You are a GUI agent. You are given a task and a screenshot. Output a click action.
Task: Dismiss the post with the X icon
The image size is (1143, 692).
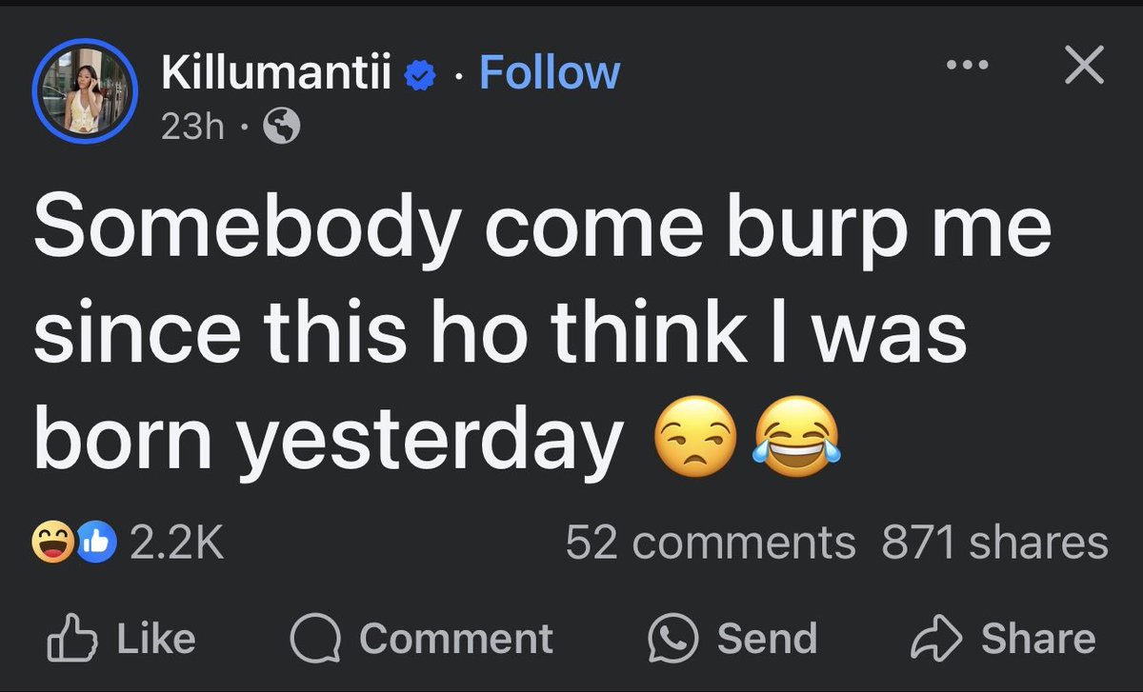coord(1083,66)
